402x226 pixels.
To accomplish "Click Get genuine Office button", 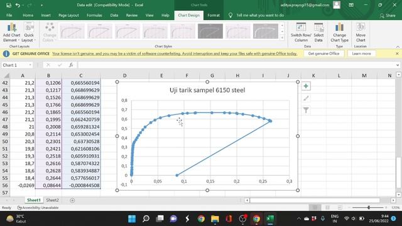I will point(323,53).
